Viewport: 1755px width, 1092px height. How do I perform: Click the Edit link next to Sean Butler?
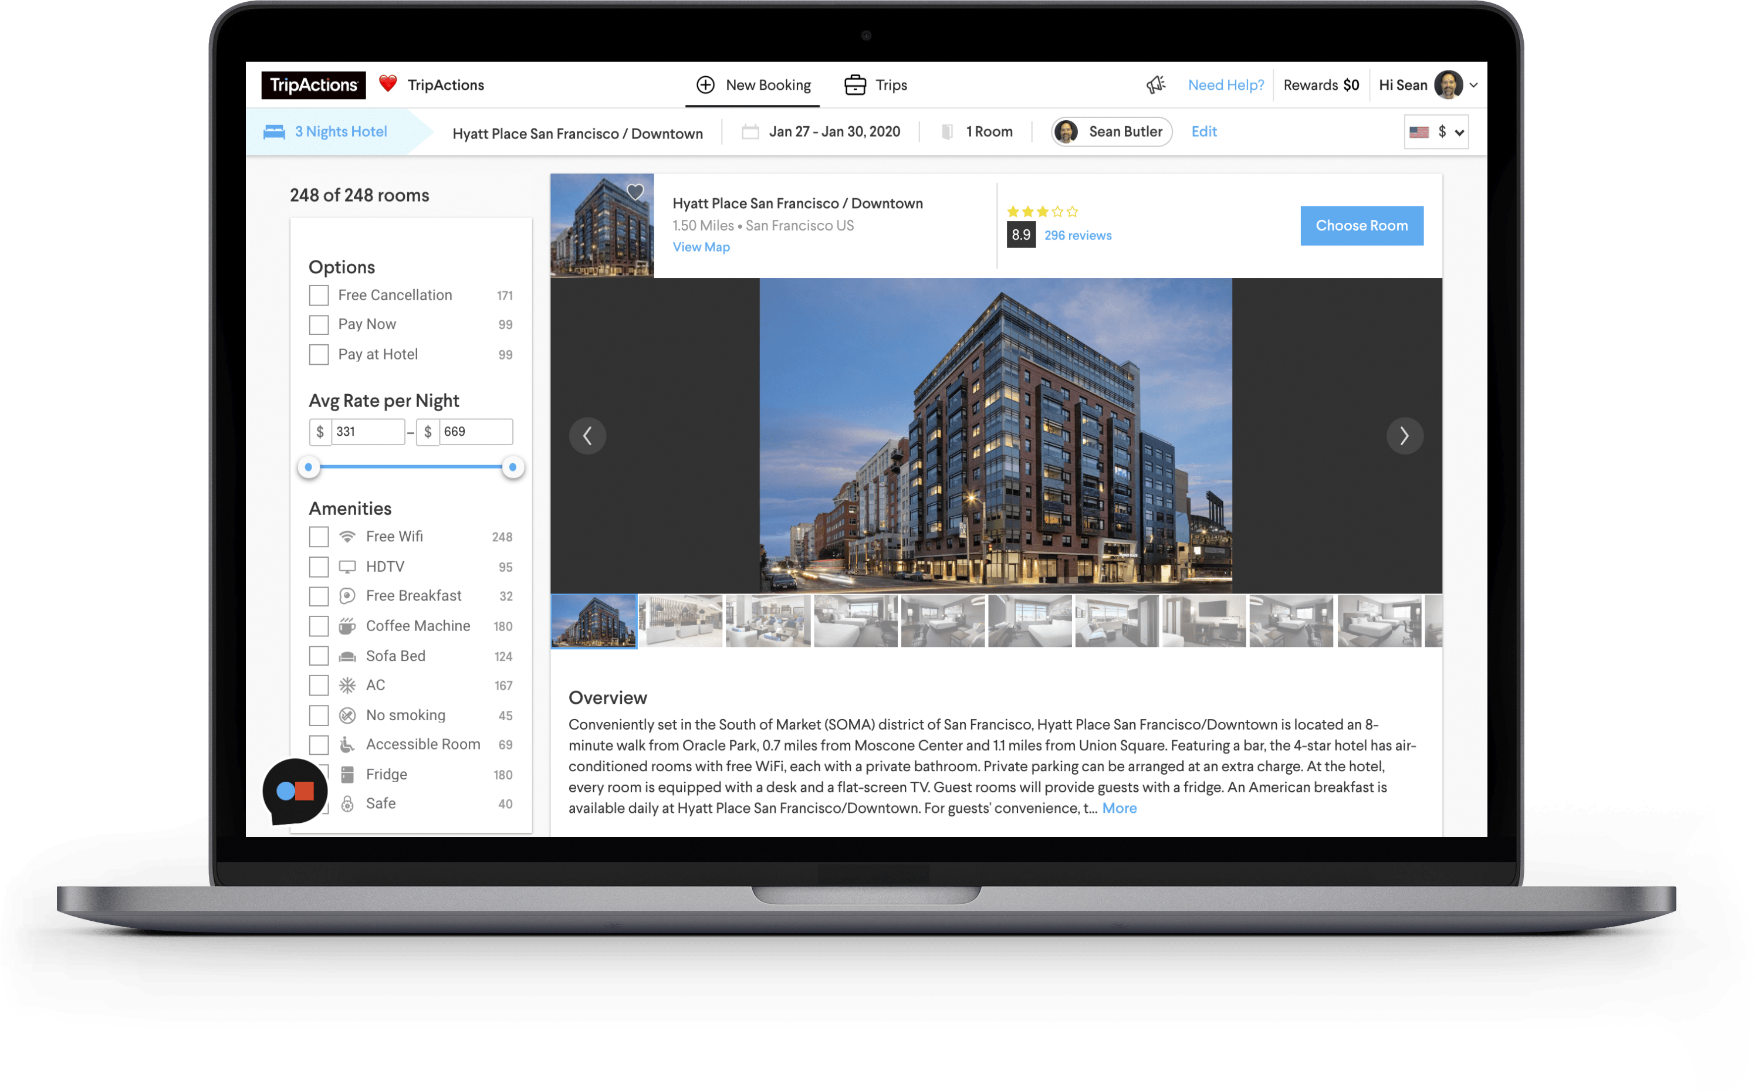click(1206, 132)
